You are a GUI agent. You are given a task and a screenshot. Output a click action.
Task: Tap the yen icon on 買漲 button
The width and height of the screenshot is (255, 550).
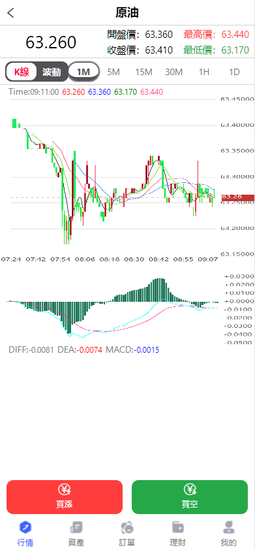click(65, 489)
